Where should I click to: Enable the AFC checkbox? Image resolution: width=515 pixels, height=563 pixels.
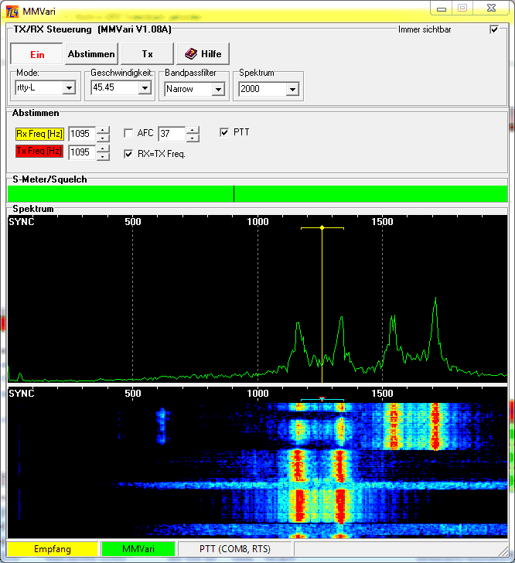coord(128,133)
